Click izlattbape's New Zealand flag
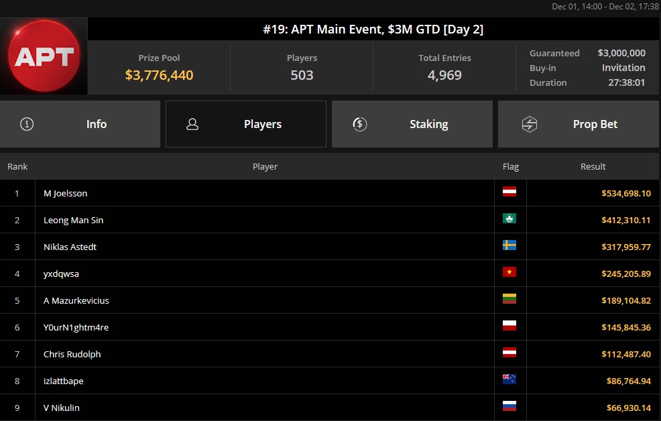This screenshot has height=421, width=661. [x=509, y=379]
